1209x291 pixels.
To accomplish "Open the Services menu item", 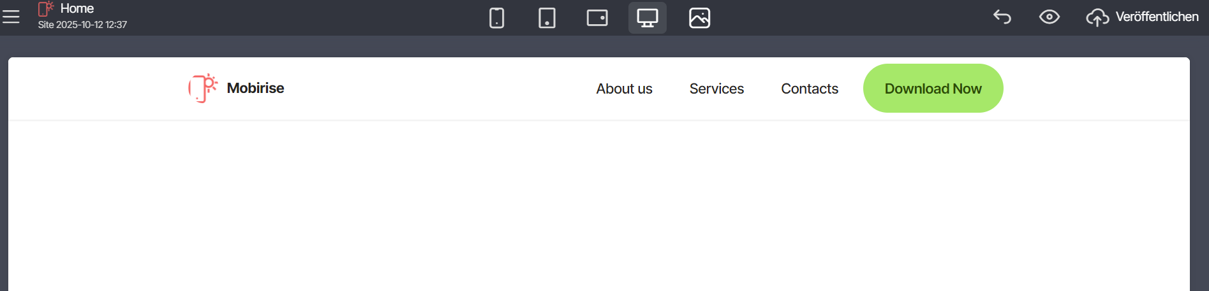I will pos(716,89).
